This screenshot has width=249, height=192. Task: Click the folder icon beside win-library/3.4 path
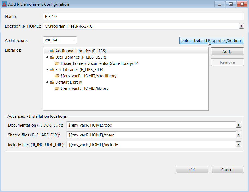tap(57, 63)
